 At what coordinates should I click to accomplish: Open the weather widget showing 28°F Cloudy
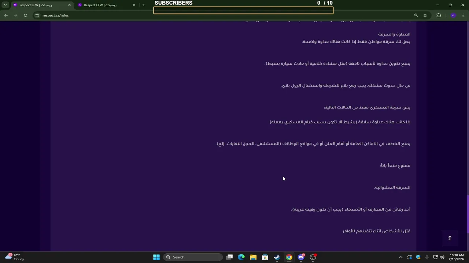point(15,257)
